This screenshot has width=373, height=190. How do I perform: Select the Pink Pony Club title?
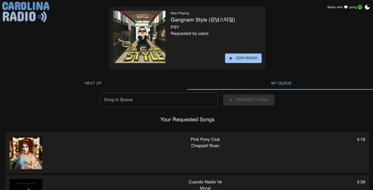click(x=205, y=140)
